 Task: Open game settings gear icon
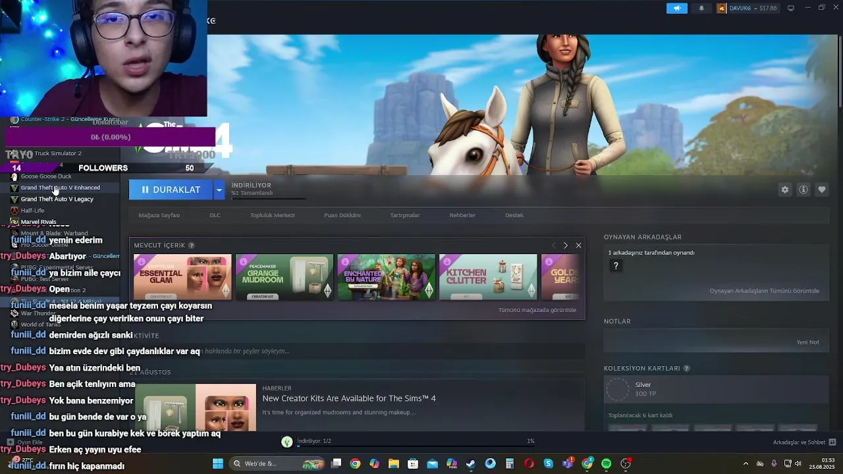tap(784, 190)
